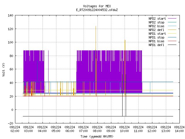Click the x-axis tick label 02:00
This screenshot has width=185, height=139.
[x=15, y=131]
